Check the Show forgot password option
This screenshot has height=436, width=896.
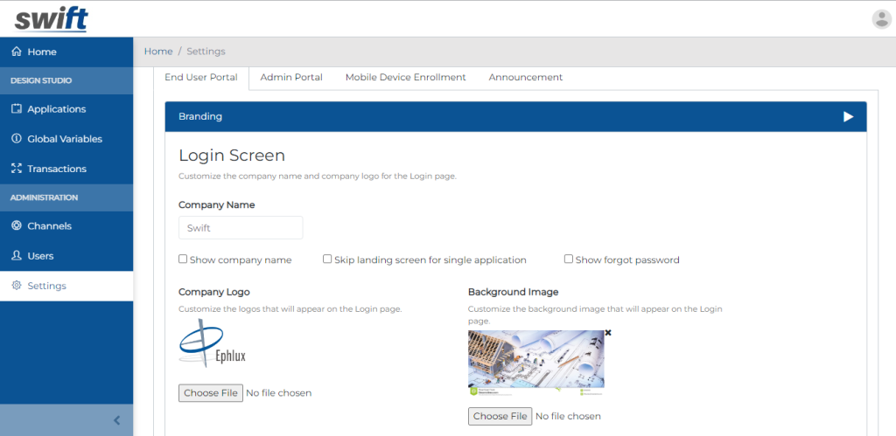click(569, 260)
